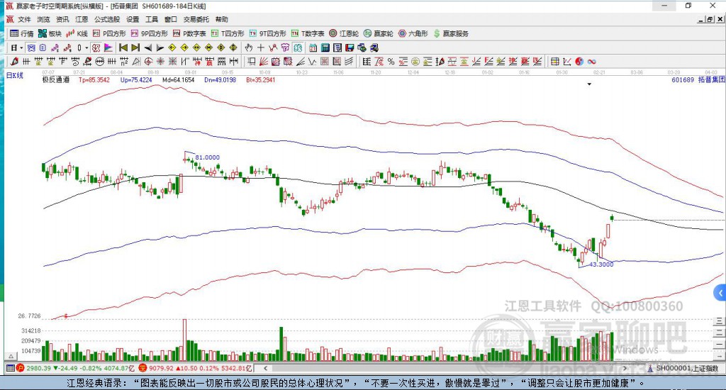The image size is (726, 390).
Task: Open the calculator icon in toolbar
Action: 325,48
